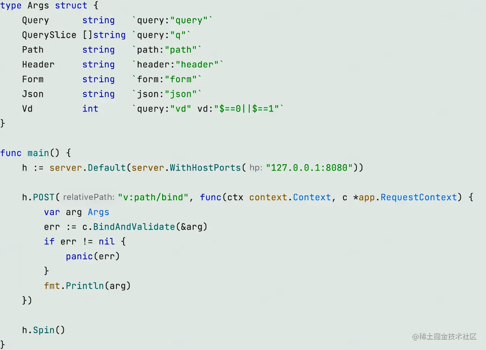Click the []string type of QuerySlice
Screen dimensions: 486x350
pos(104,35)
